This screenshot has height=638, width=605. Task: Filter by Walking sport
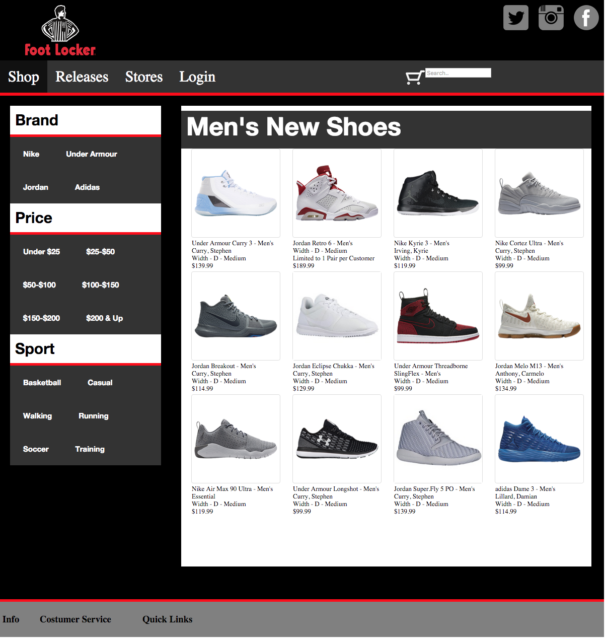coord(38,416)
